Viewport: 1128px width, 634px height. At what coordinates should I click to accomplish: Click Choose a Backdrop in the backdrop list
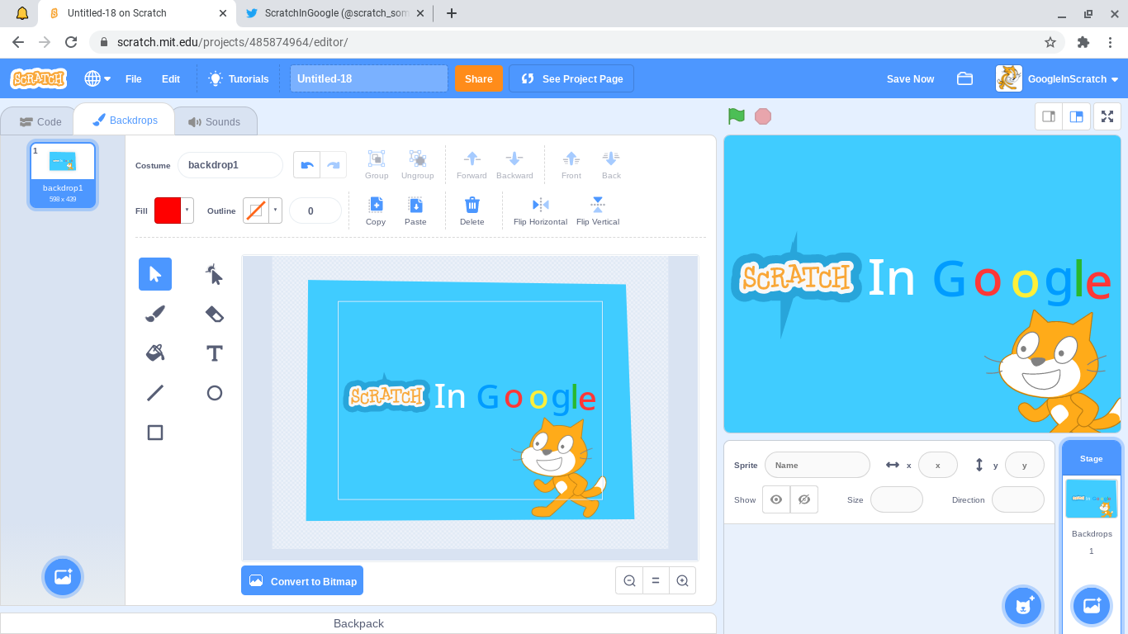pos(63,577)
